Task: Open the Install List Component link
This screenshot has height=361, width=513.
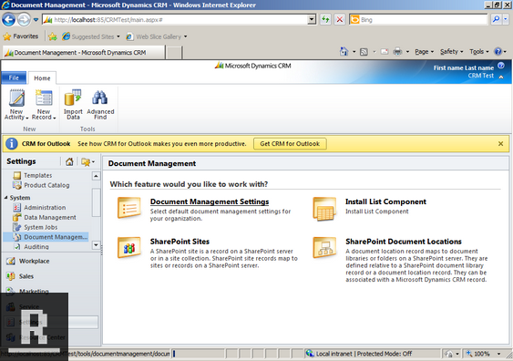Action: (385, 201)
